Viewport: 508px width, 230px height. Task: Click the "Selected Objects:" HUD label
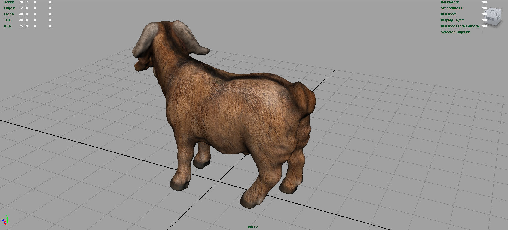coord(455,32)
